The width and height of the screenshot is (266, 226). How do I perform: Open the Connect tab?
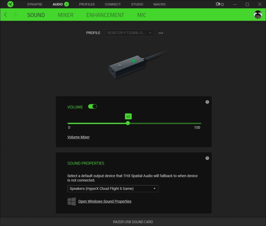[x=113, y=4]
